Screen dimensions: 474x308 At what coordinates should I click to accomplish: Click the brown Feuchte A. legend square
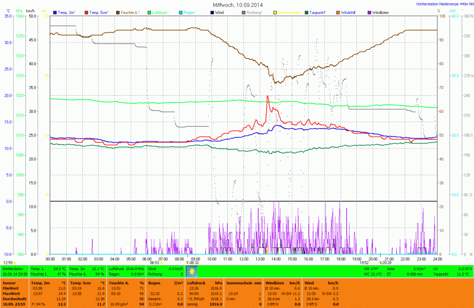click(119, 12)
